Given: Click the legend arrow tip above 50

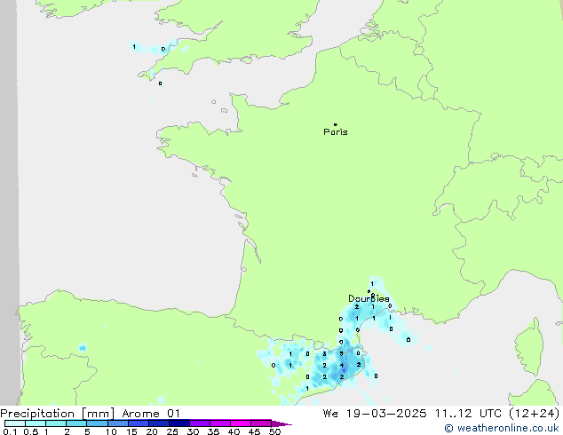Looking at the screenshot, I should click(x=281, y=423).
